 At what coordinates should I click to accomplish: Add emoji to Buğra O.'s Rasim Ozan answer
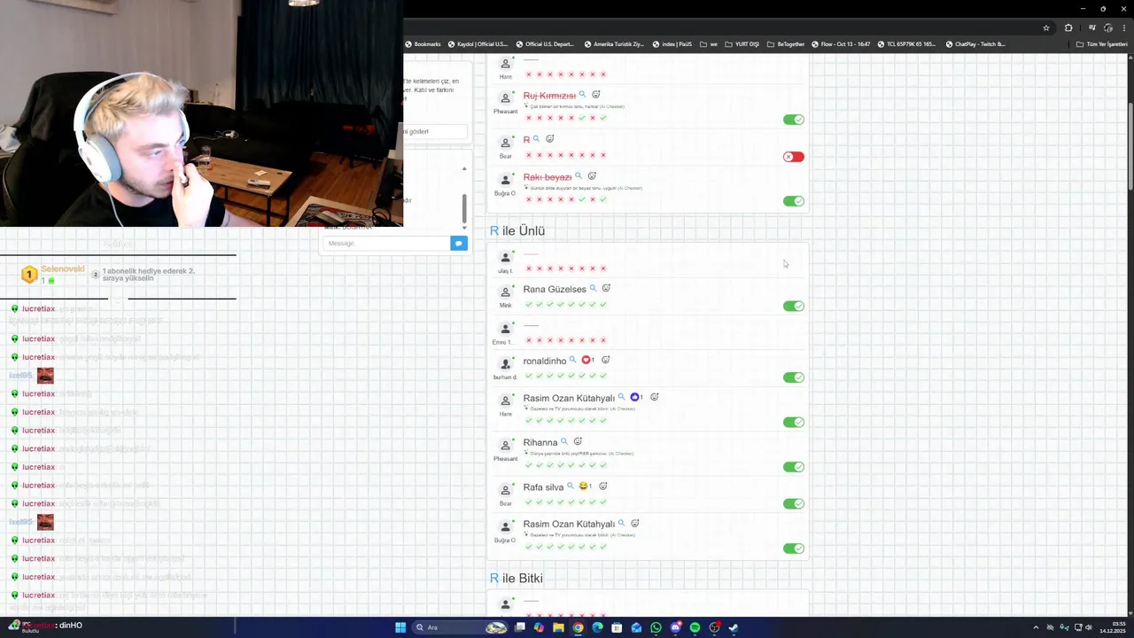(635, 523)
